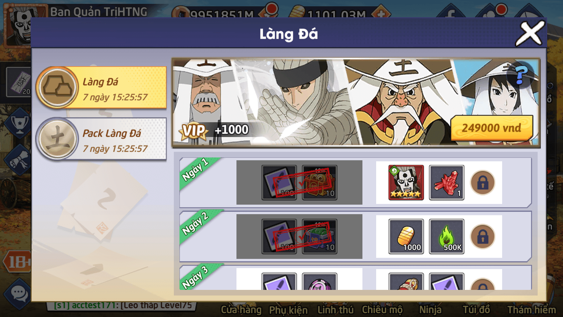Image resolution: width=563 pixels, height=317 pixels.
Task: Click the Day 3 pink chip reward
Action: (x=320, y=281)
